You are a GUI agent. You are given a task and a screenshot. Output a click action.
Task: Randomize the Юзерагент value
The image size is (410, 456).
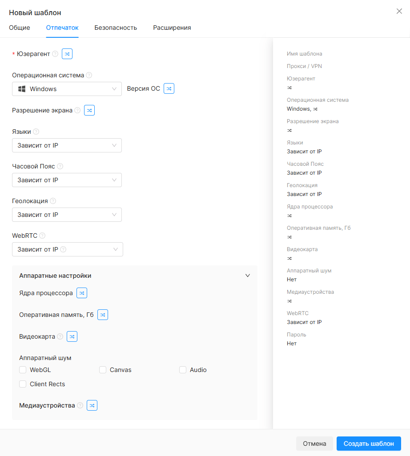point(67,54)
